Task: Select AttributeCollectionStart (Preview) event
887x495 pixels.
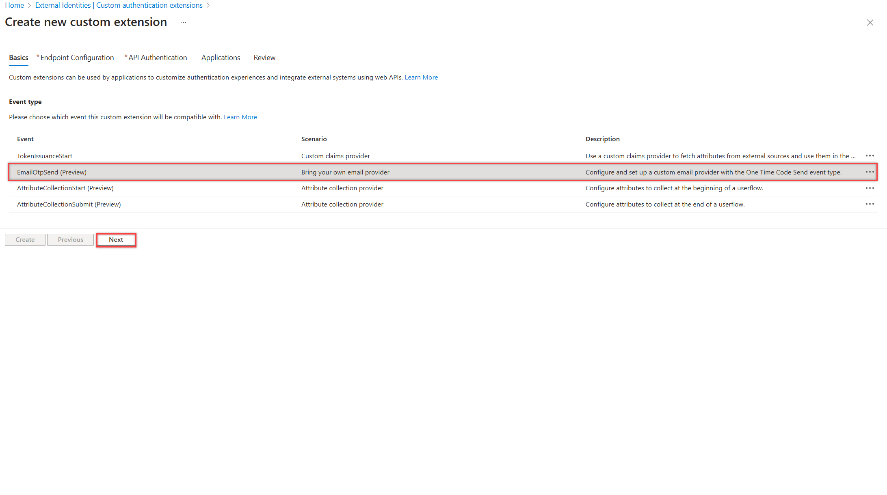Action: (65, 188)
